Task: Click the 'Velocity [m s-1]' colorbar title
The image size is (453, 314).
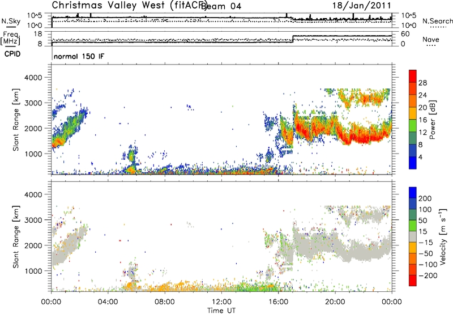Action: [x=443, y=236]
